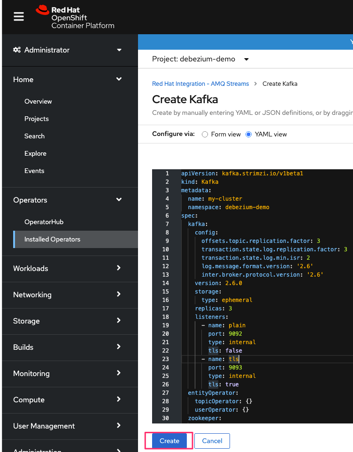Click the type: ephemeral line
Image resolution: width=353 pixels, height=452 pixels.
227,300
